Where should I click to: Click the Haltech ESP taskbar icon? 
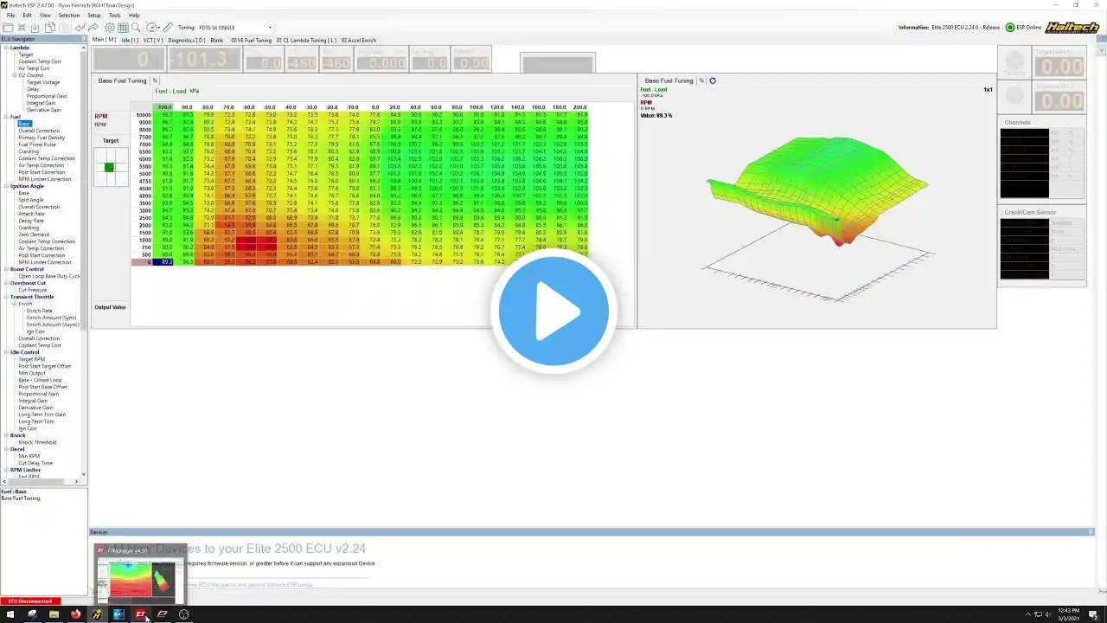point(97,614)
